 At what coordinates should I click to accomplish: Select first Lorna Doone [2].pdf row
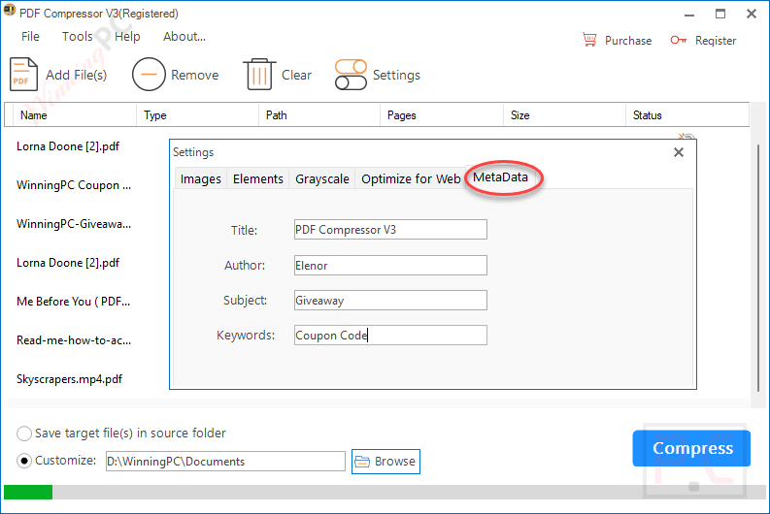coord(68,146)
